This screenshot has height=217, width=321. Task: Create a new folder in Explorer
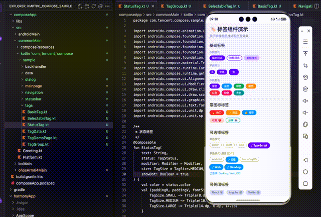87,6
